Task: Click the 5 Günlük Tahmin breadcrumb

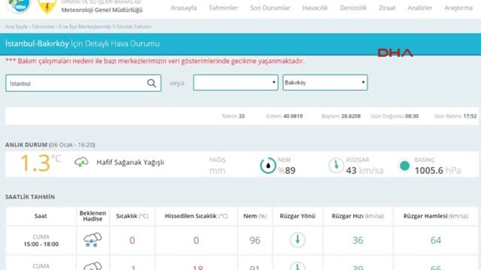Action: pos(105,26)
